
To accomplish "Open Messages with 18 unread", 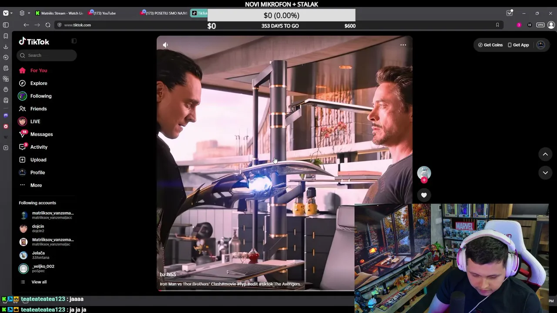I will 41,134.
